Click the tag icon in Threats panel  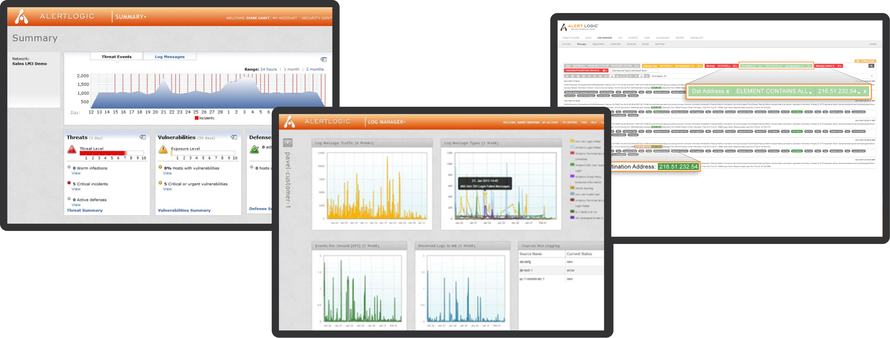point(143,137)
